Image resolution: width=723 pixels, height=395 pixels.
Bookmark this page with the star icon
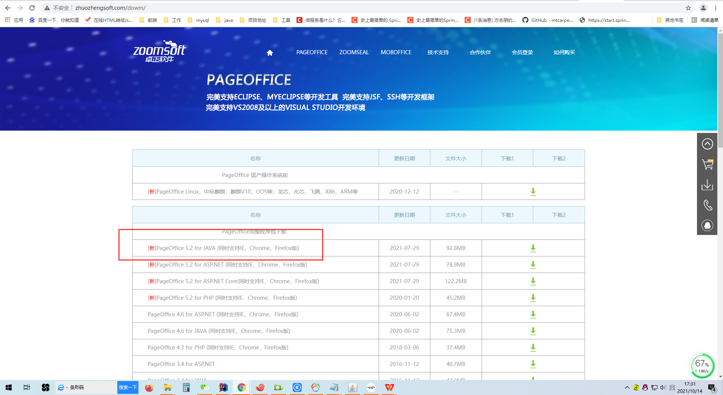point(688,8)
